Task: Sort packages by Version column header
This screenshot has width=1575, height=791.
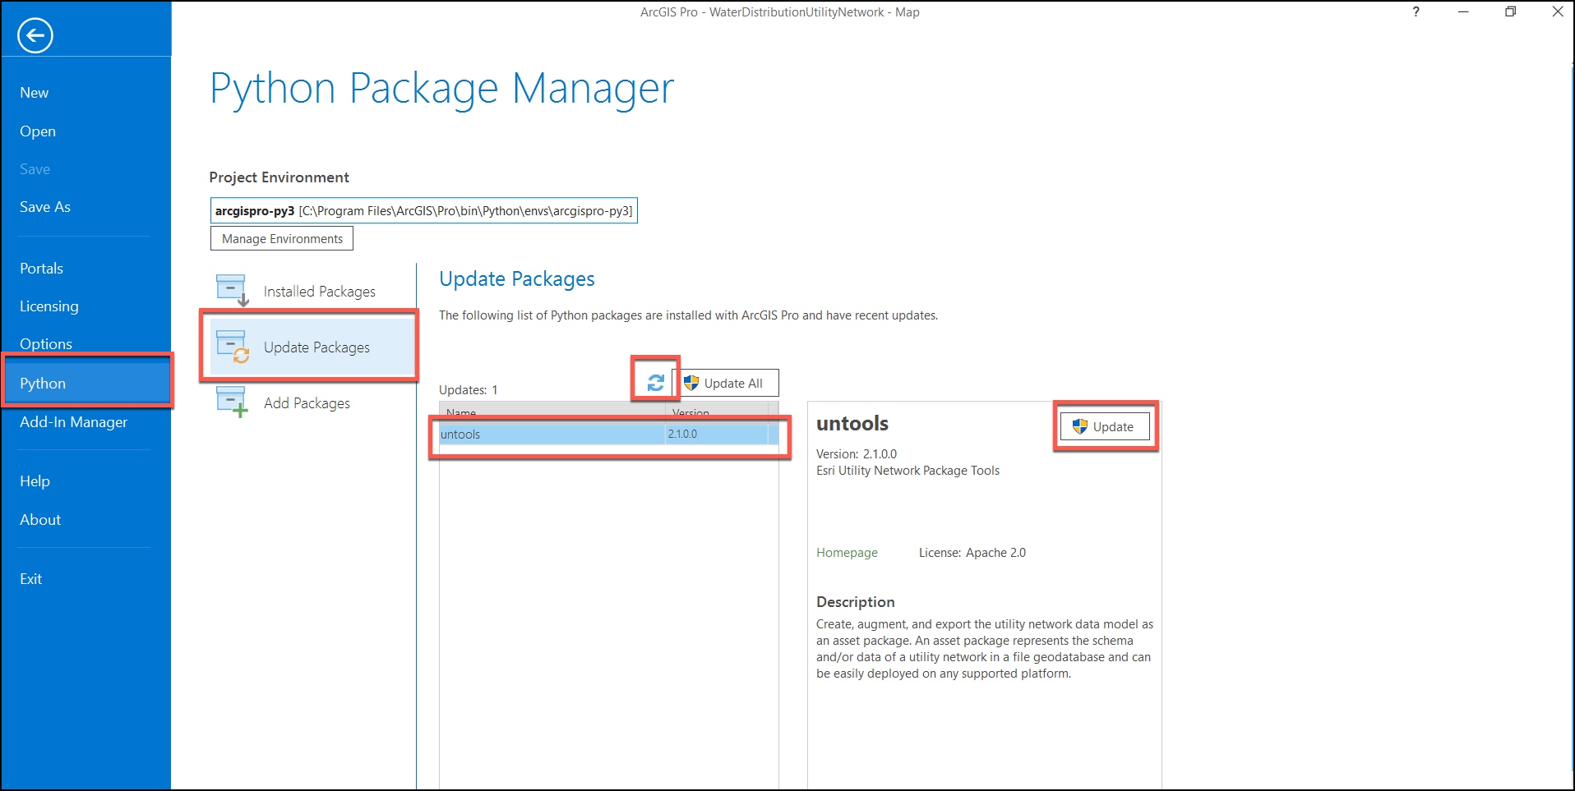Action: (x=717, y=412)
